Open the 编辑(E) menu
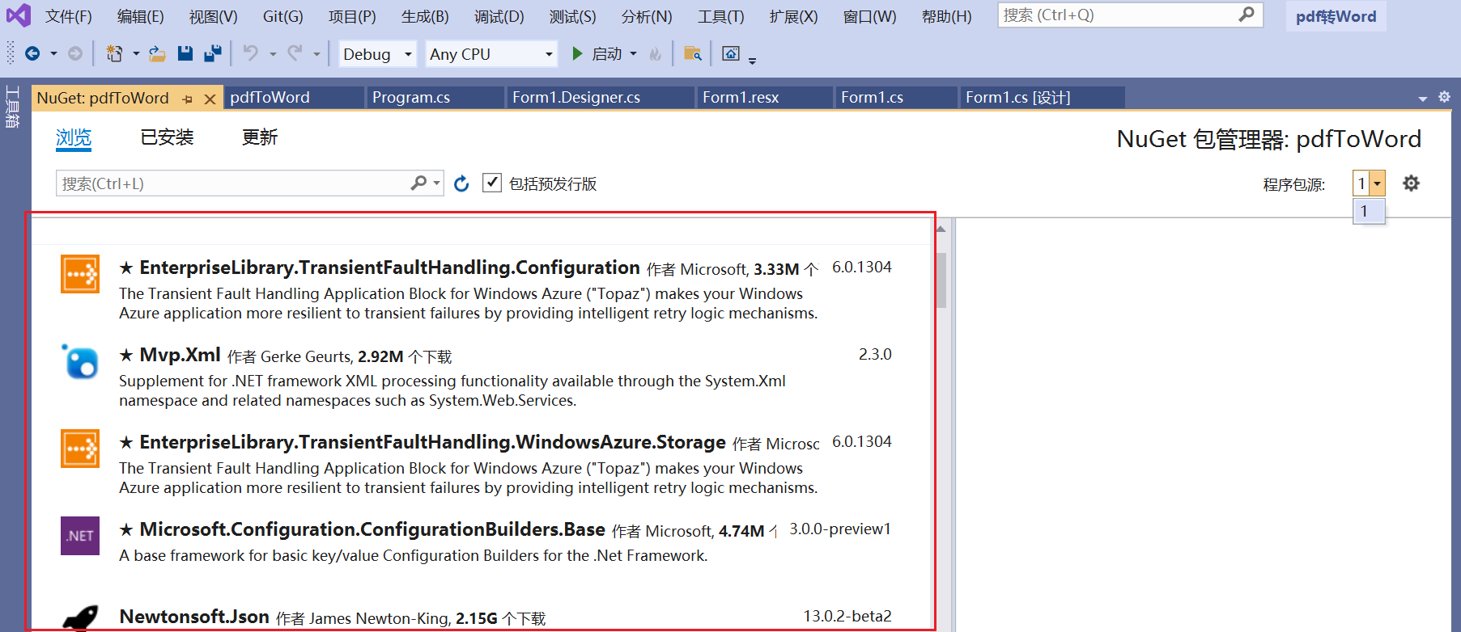Viewport: 1461px width, 632px height. tap(141, 16)
